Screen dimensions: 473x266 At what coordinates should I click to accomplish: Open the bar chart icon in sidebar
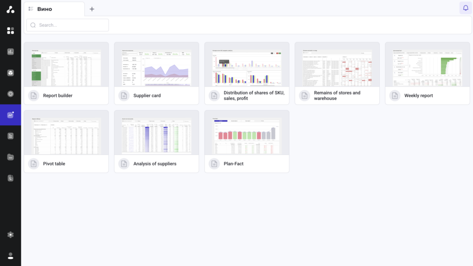coord(11,52)
